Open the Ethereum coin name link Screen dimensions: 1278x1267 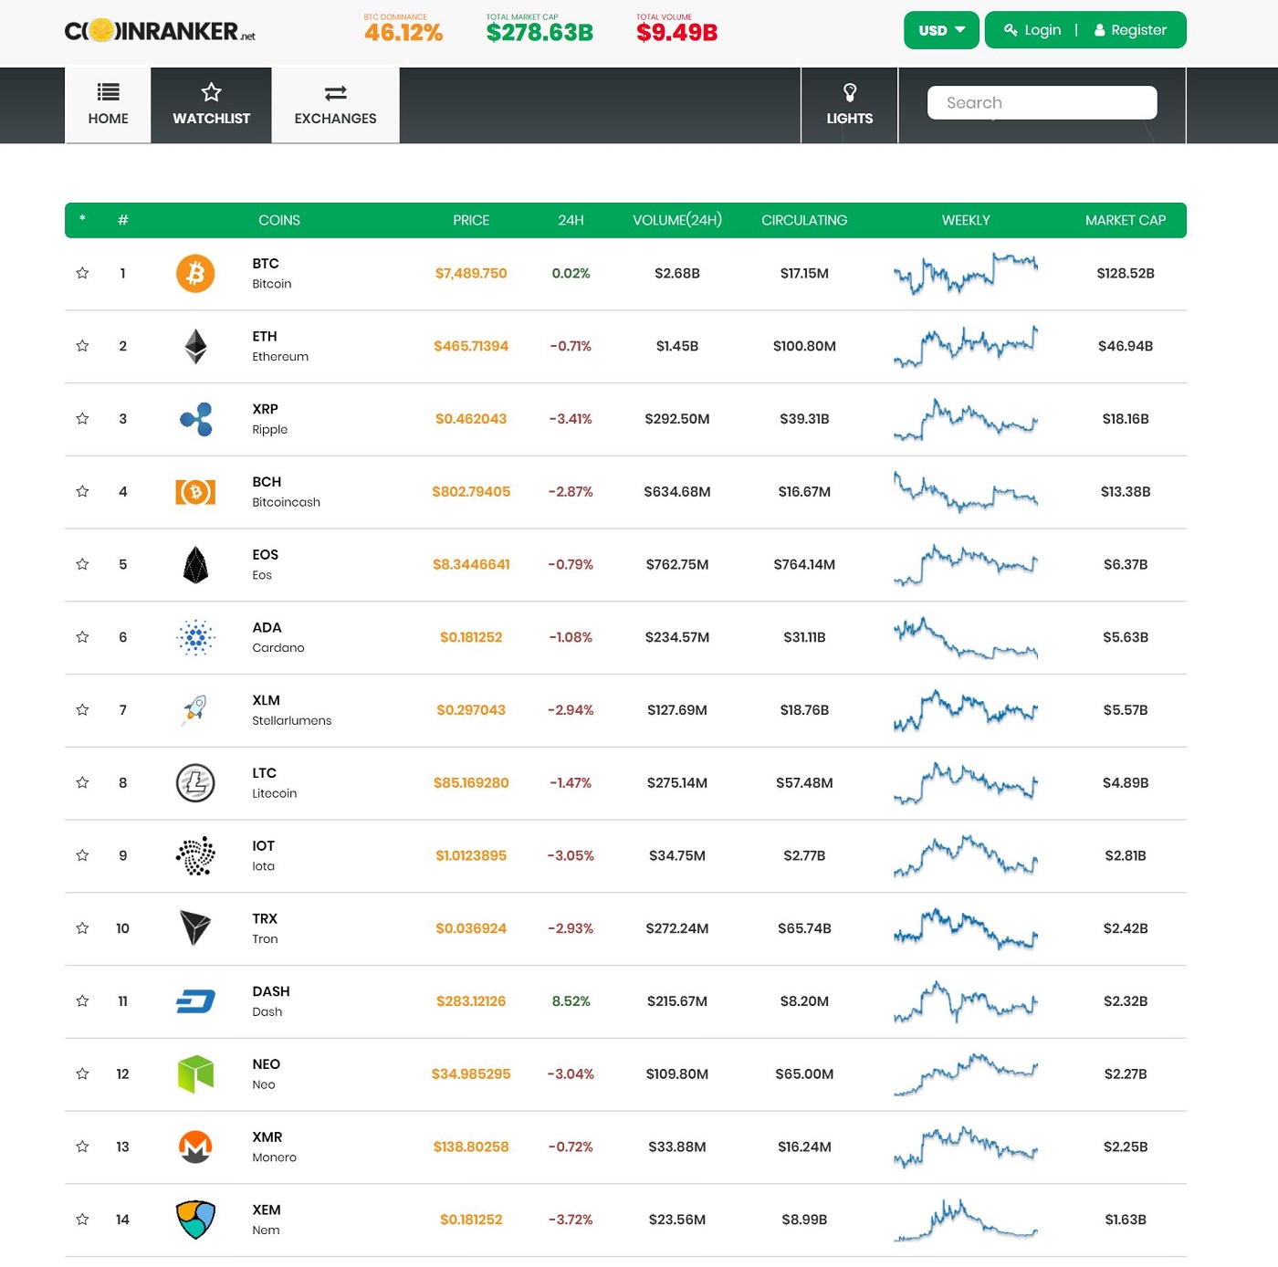click(280, 357)
